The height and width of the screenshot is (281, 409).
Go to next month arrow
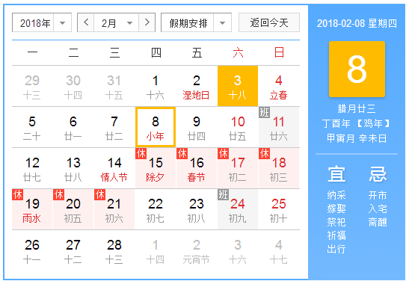coord(147,22)
